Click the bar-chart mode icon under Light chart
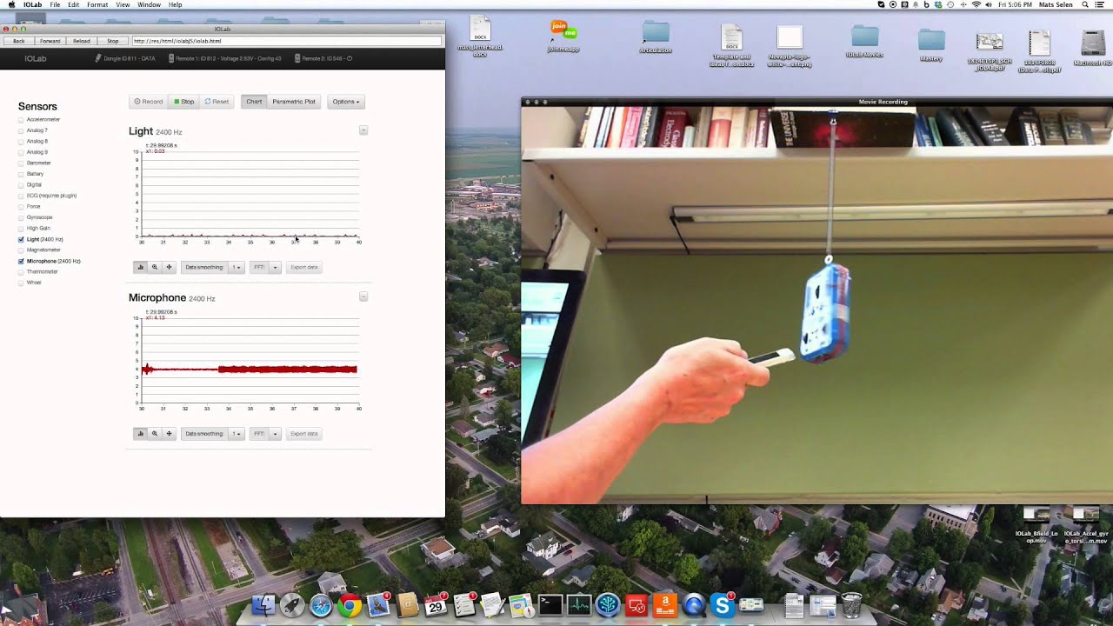 [x=140, y=267]
